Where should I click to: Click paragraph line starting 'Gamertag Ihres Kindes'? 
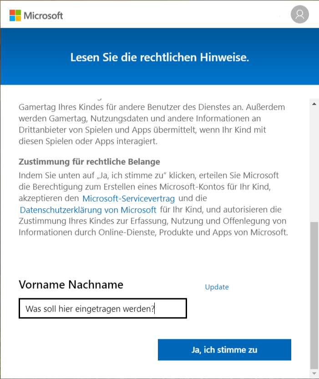(x=152, y=107)
